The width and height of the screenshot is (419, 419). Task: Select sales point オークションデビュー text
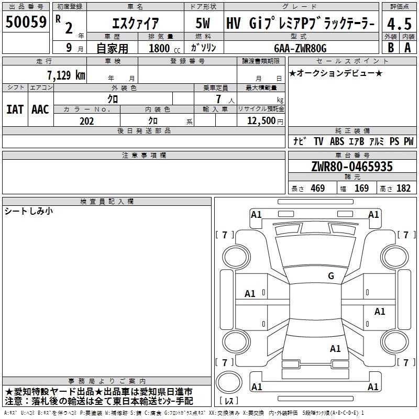click(x=336, y=73)
